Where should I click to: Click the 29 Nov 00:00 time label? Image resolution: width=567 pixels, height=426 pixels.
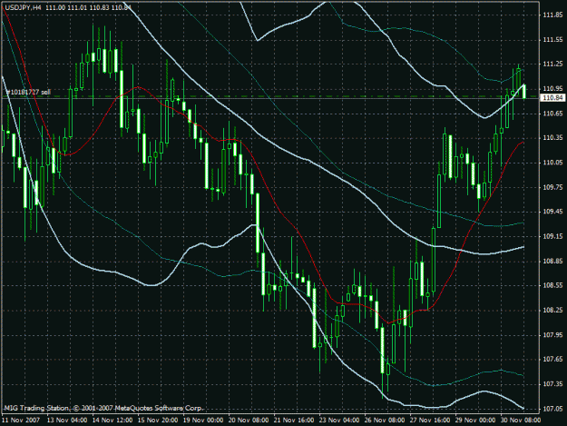click(x=475, y=420)
